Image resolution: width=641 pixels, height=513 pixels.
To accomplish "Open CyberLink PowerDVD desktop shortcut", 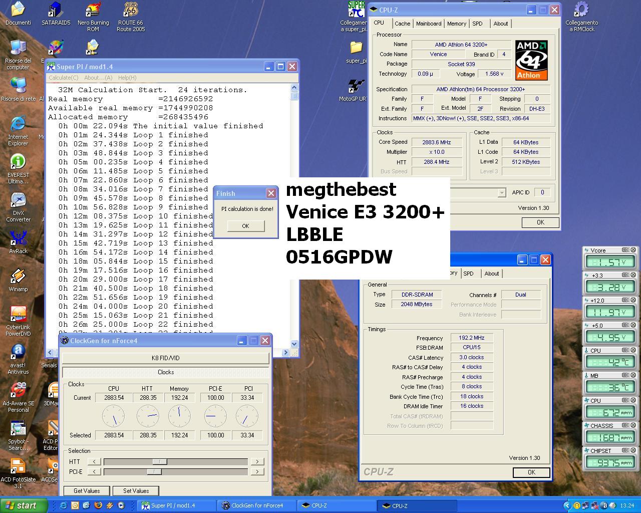I will 18,321.
